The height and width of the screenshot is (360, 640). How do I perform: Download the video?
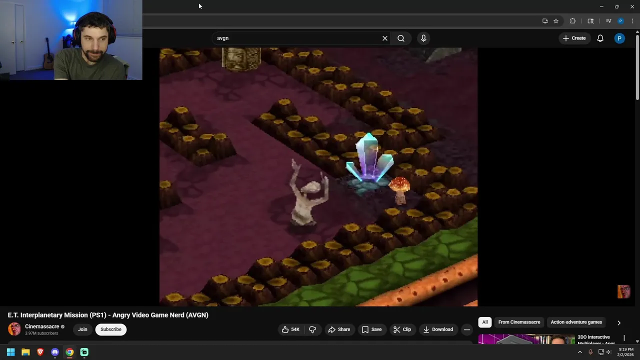pos(438,329)
